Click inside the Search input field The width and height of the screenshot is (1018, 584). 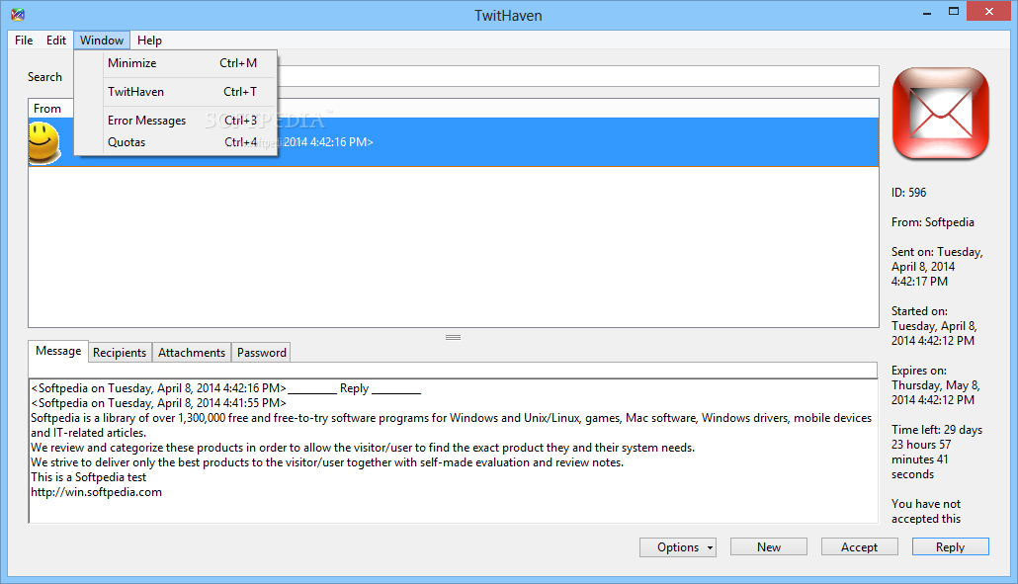[578, 76]
